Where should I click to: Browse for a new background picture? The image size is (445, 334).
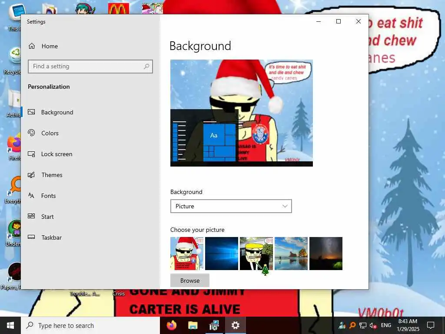(190, 281)
